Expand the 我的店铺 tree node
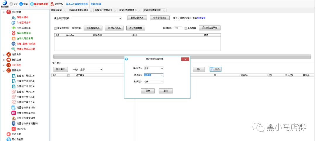This screenshot has height=141, width=316. (4, 60)
